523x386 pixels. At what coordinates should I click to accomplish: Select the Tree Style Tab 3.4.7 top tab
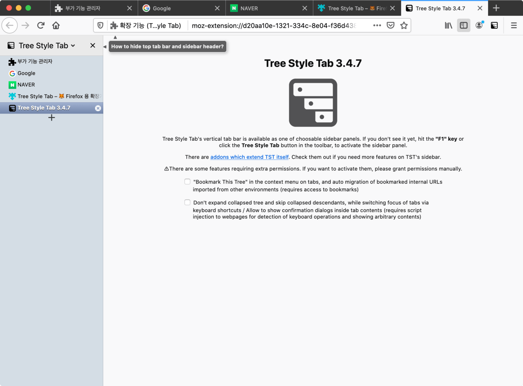click(444, 8)
